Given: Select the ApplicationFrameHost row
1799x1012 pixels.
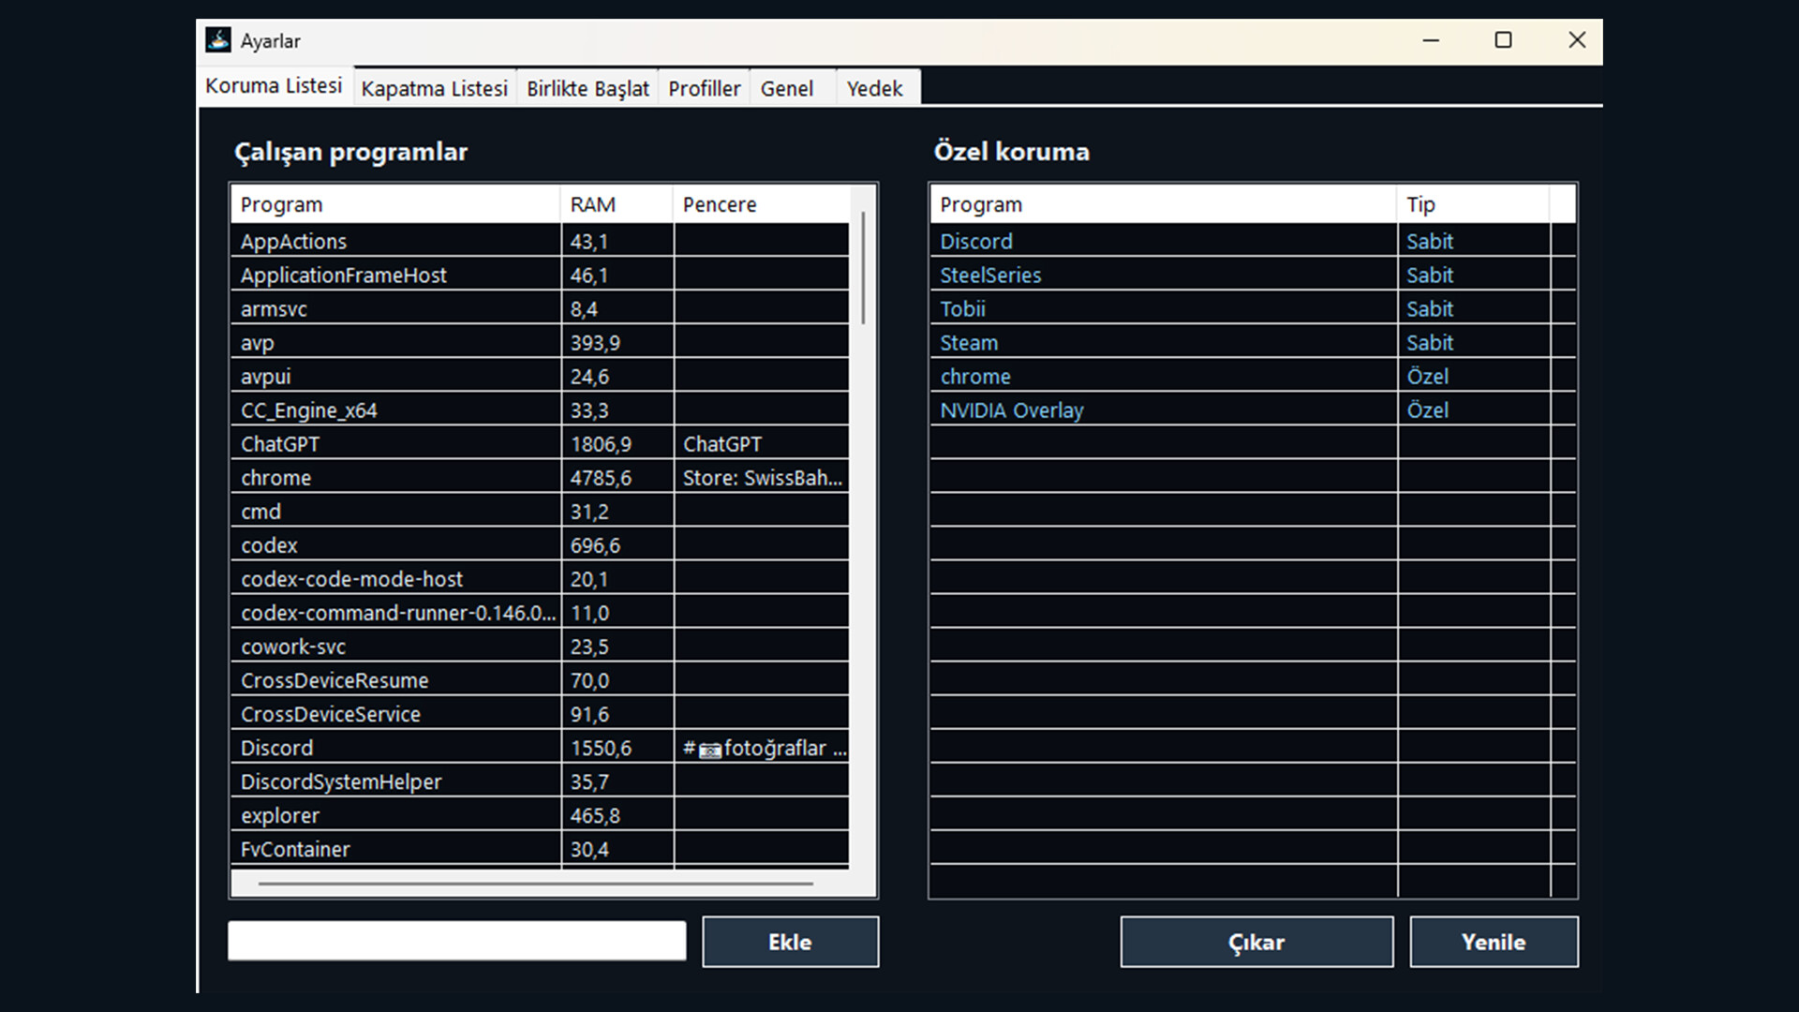Looking at the screenshot, I should [x=540, y=275].
